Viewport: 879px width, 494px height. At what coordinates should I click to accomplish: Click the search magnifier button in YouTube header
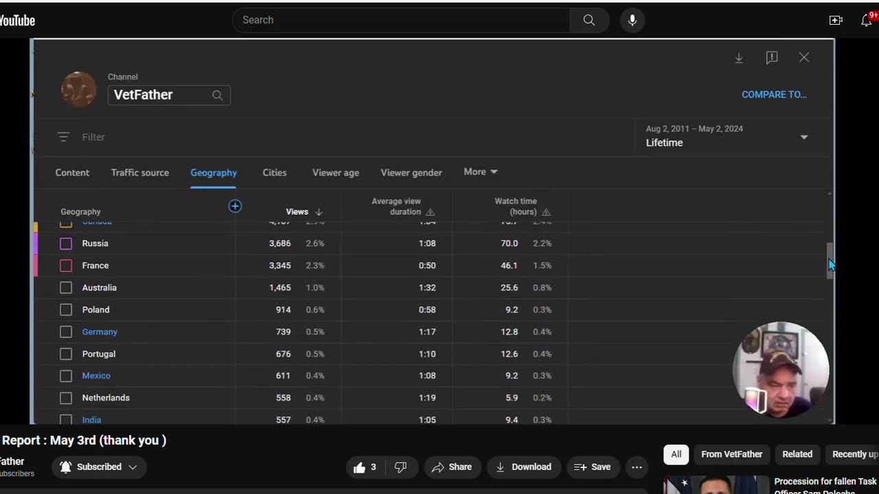pyautogui.click(x=589, y=20)
